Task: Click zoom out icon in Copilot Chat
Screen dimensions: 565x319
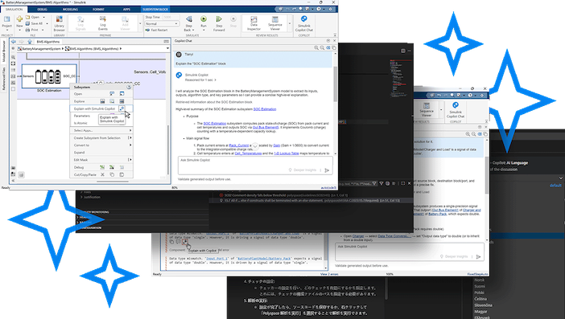Action: tap(322, 47)
